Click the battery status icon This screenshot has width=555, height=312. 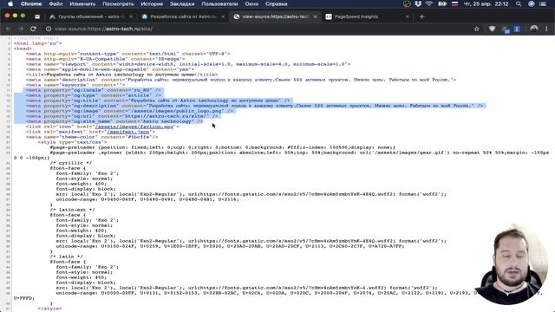[x=442, y=3]
